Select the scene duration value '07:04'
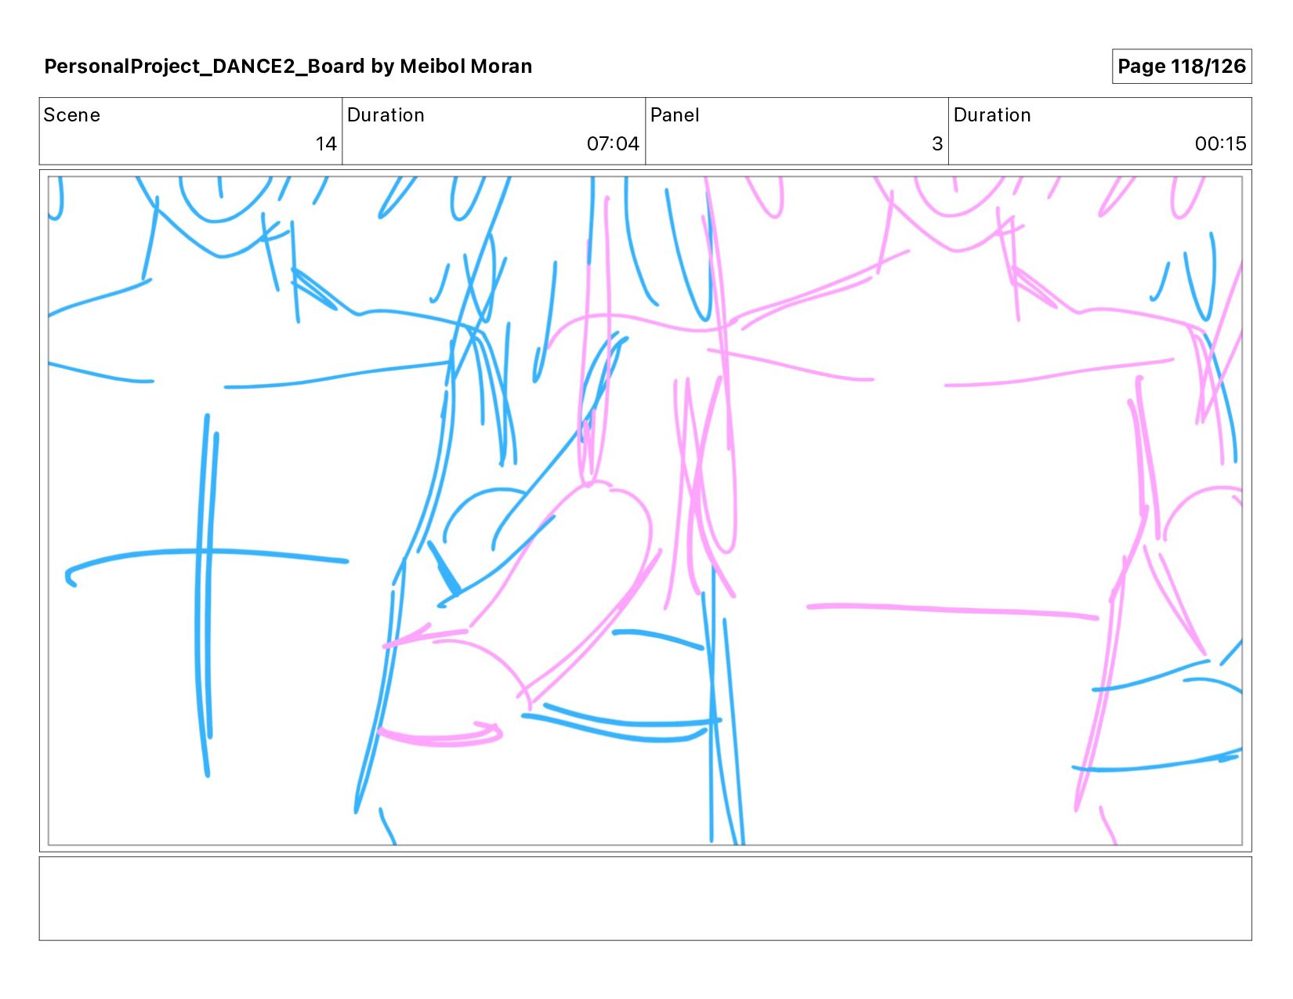 (613, 144)
